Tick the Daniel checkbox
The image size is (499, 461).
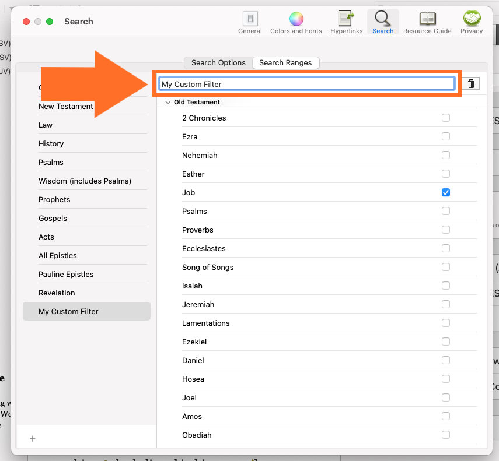coord(446,360)
